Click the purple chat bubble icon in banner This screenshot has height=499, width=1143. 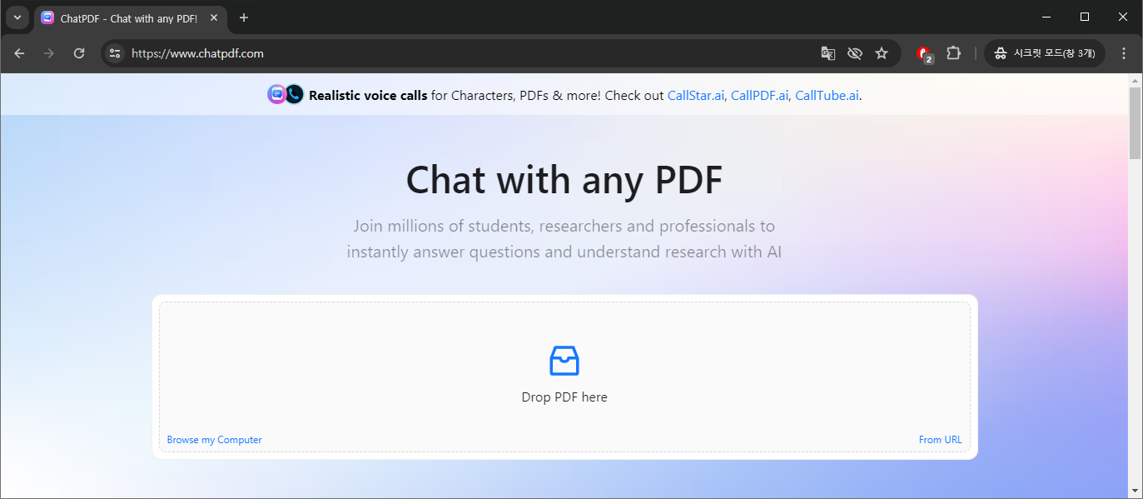276,94
